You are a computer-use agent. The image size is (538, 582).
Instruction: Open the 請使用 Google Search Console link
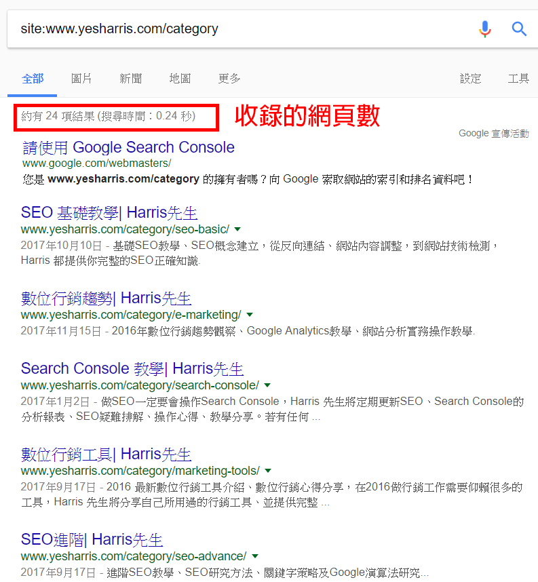128,147
